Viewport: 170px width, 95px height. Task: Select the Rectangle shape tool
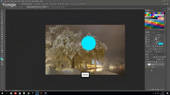(x=2, y=48)
